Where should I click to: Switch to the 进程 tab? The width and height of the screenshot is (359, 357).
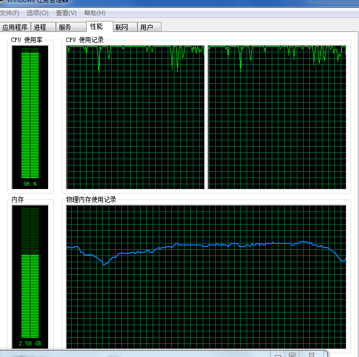(x=40, y=27)
